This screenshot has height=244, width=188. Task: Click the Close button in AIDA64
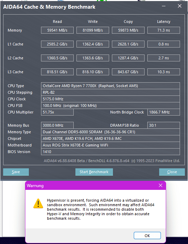point(172,172)
